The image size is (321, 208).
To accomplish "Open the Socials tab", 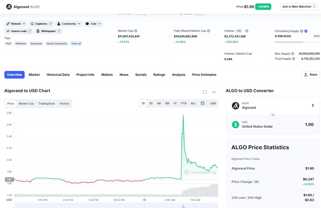I will [x=141, y=75].
